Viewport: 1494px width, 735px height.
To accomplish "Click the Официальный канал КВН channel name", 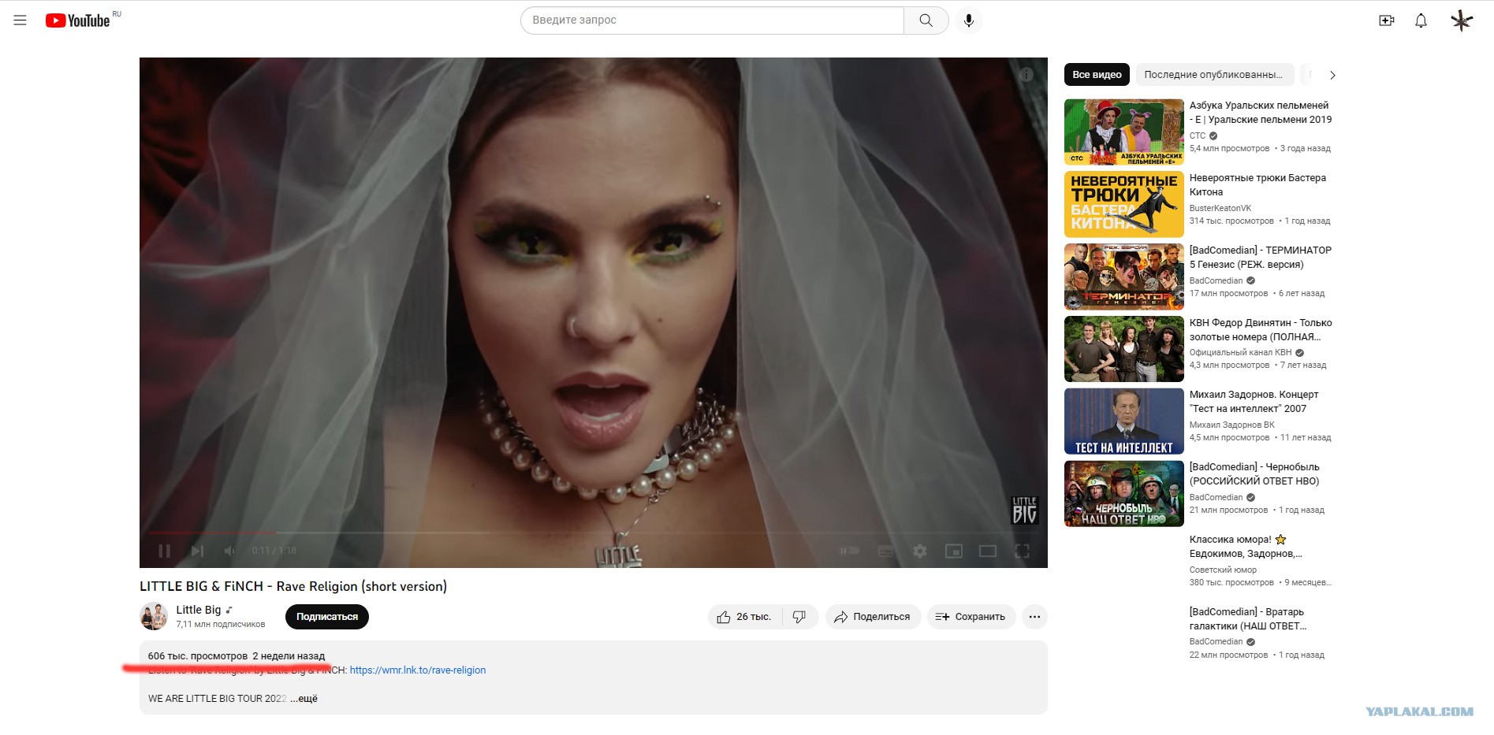I will click(1241, 353).
